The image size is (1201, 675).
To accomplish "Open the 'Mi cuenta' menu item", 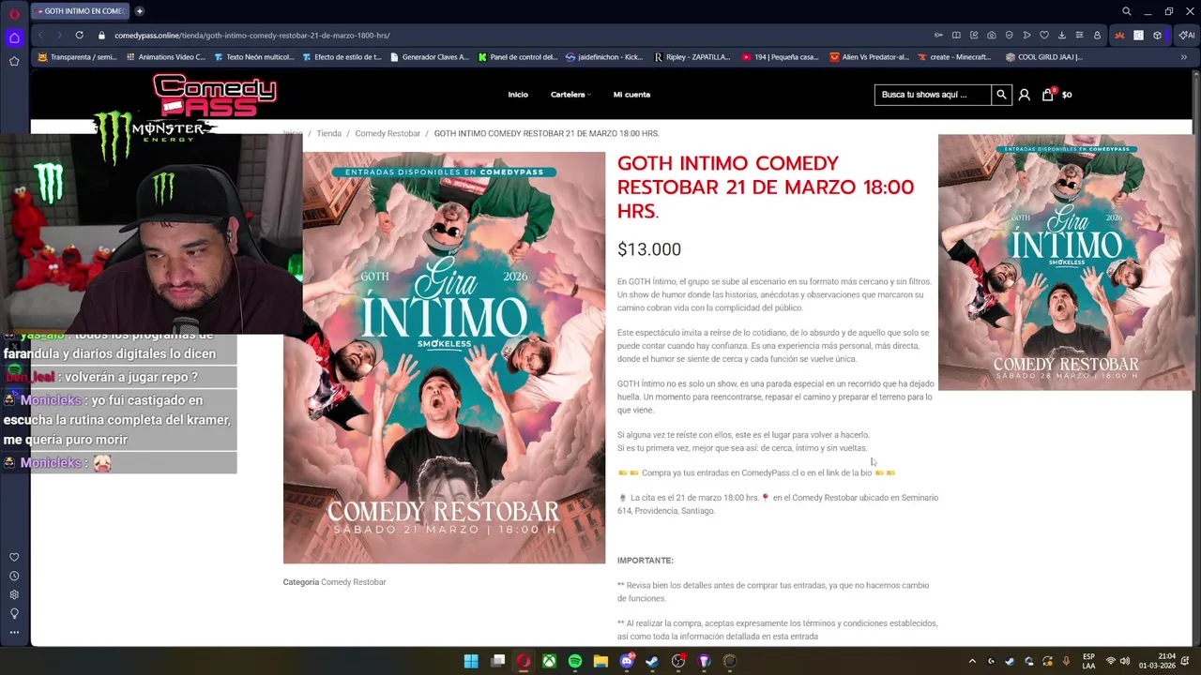I will point(631,95).
